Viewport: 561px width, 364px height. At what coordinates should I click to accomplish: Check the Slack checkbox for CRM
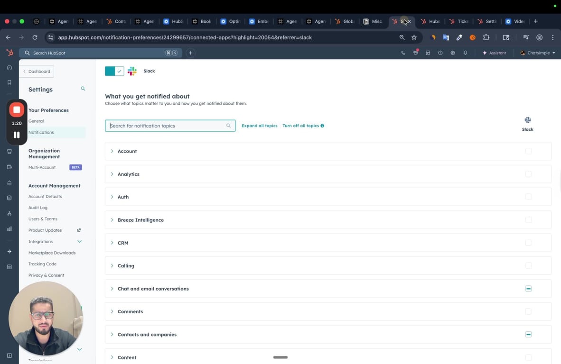[x=528, y=243]
